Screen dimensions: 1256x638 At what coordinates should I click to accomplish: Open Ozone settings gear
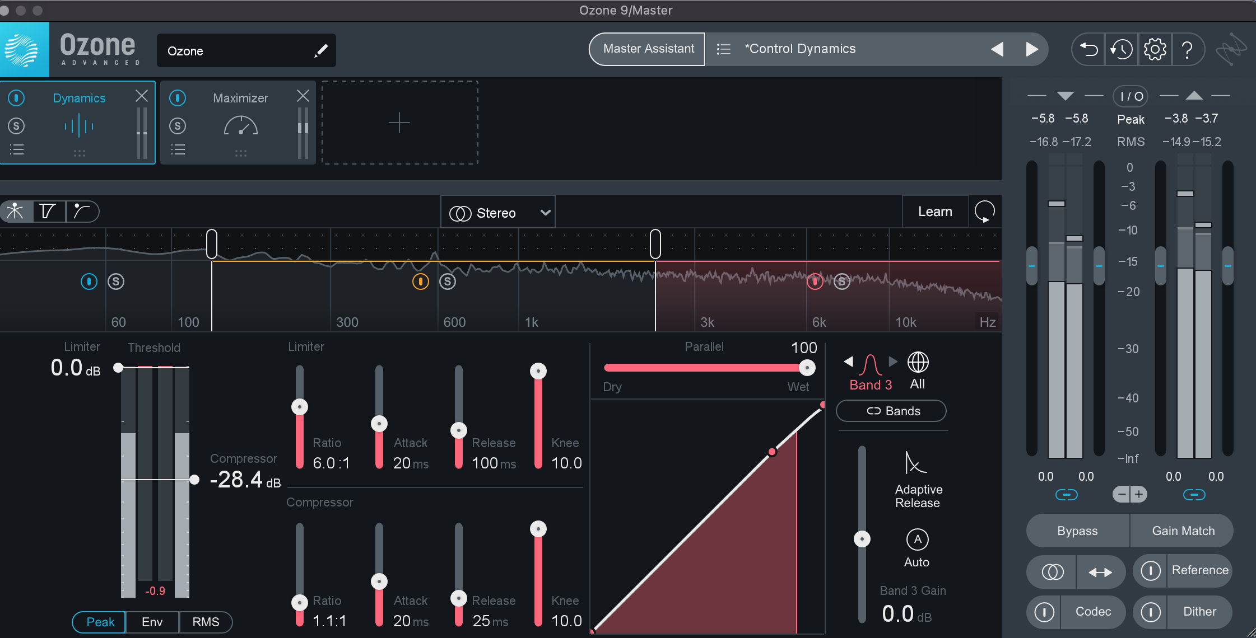tap(1155, 49)
